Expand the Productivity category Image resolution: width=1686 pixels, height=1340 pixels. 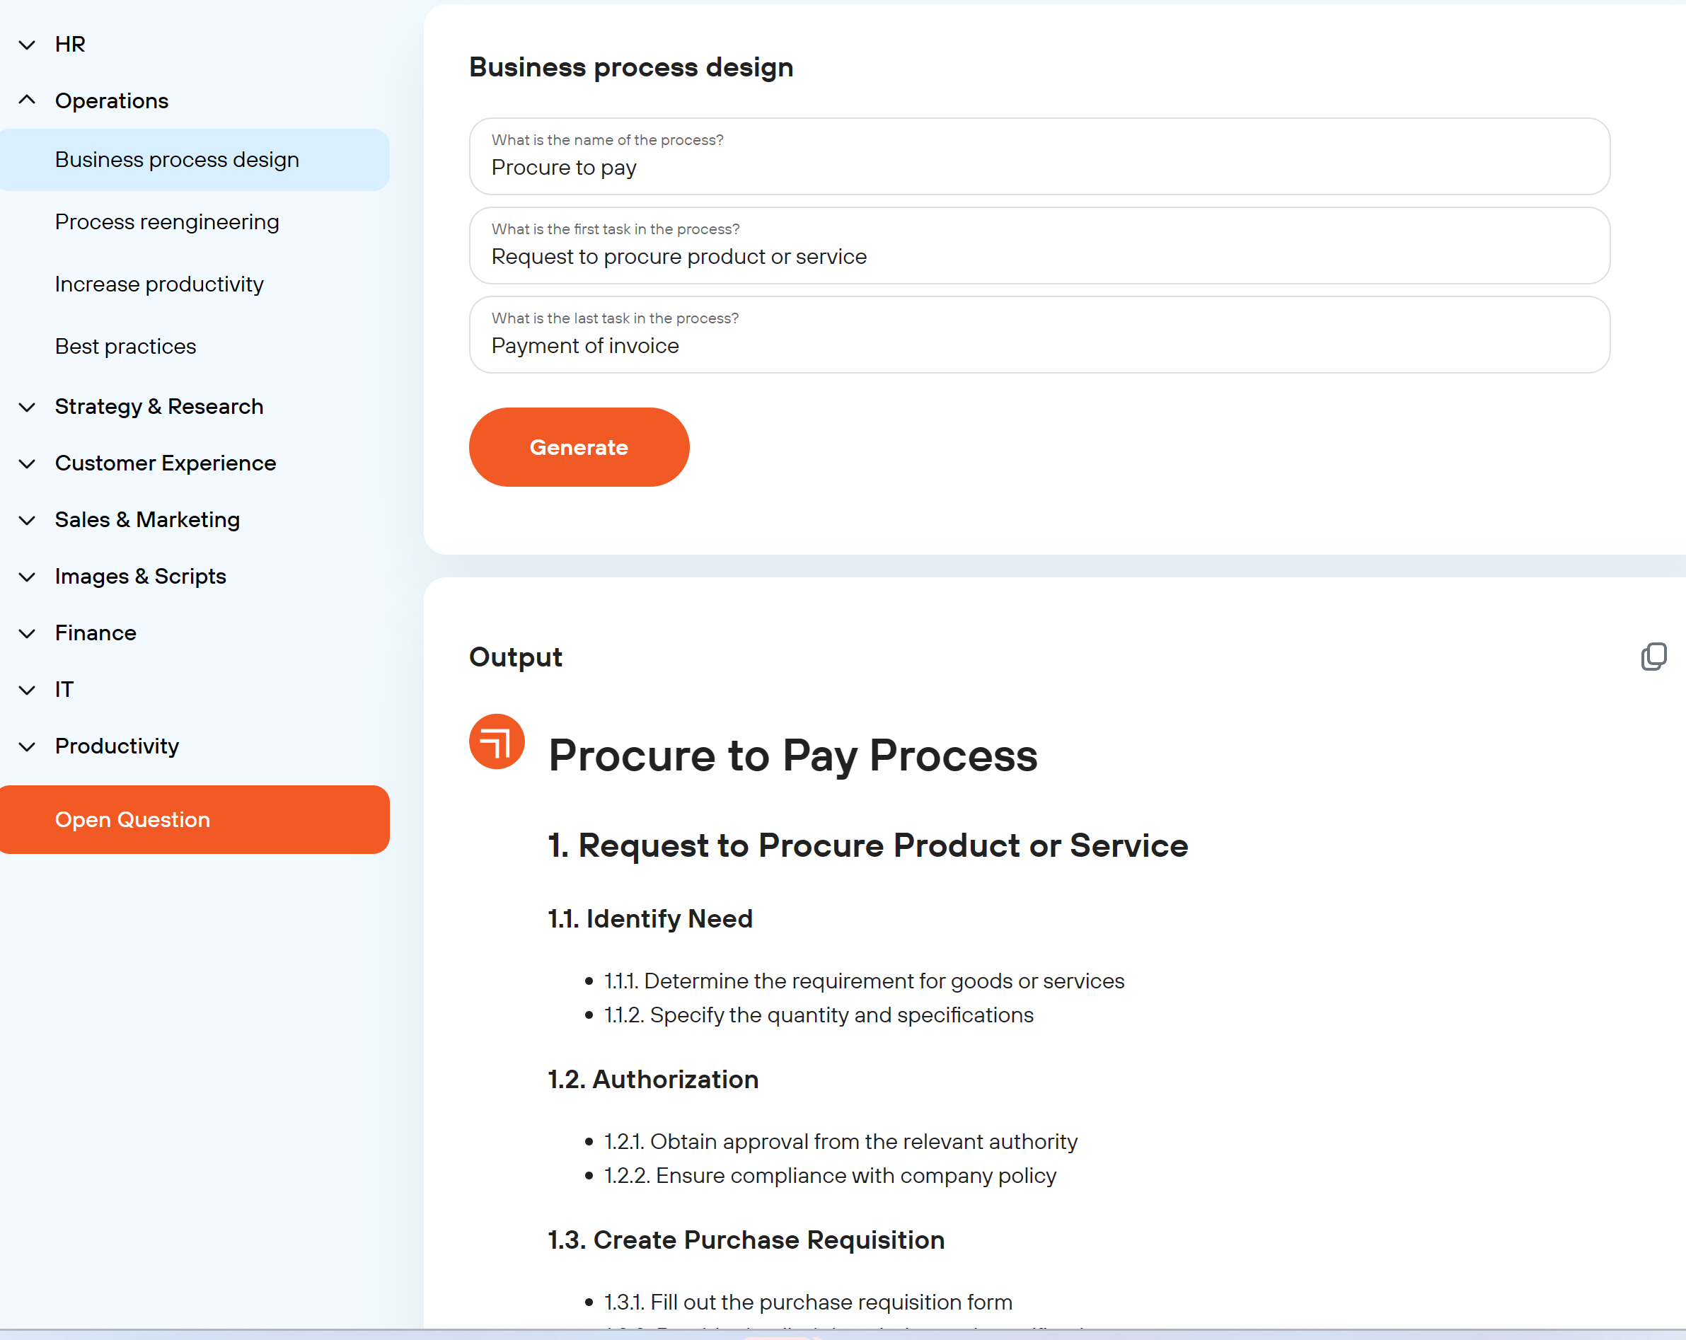(28, 746)
